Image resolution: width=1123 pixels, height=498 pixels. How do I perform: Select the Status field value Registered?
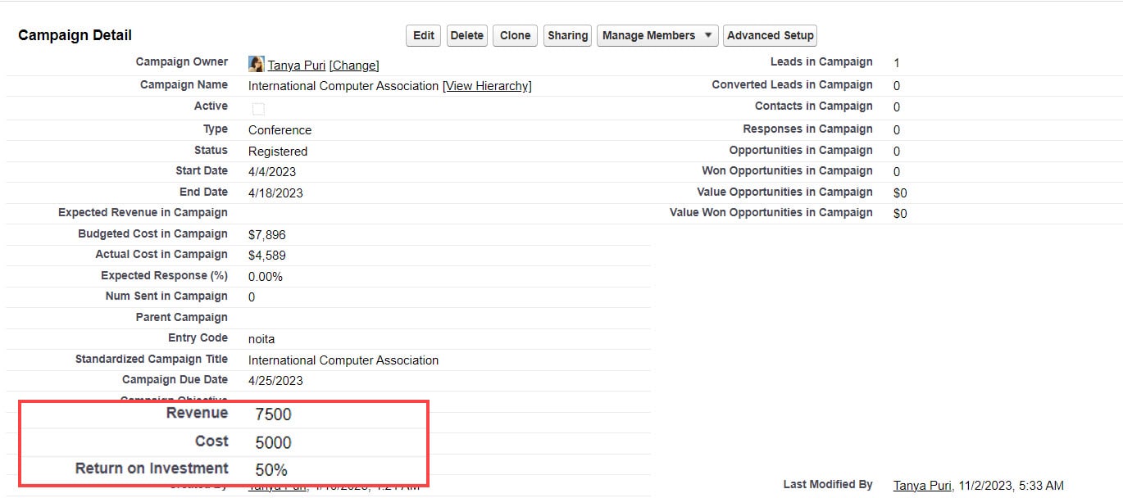[276, 151]
